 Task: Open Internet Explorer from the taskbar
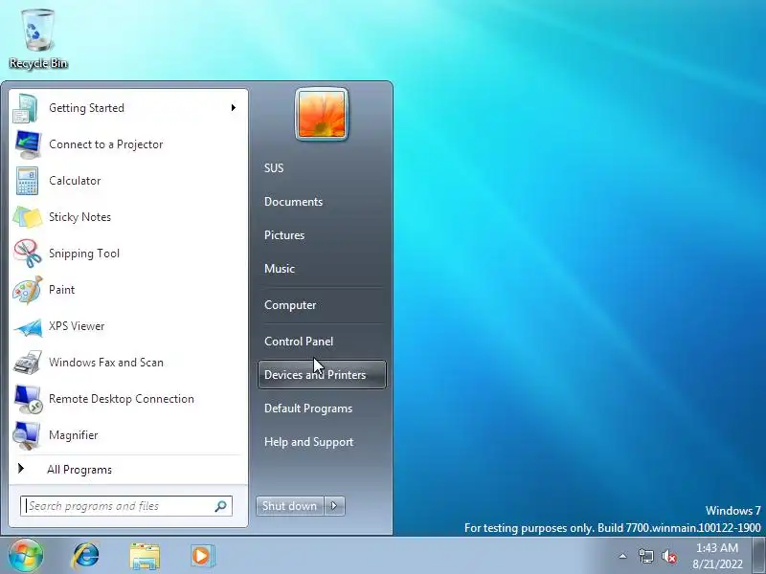coord(86,556)
